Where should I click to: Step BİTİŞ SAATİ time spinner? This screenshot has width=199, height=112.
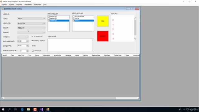27,46
